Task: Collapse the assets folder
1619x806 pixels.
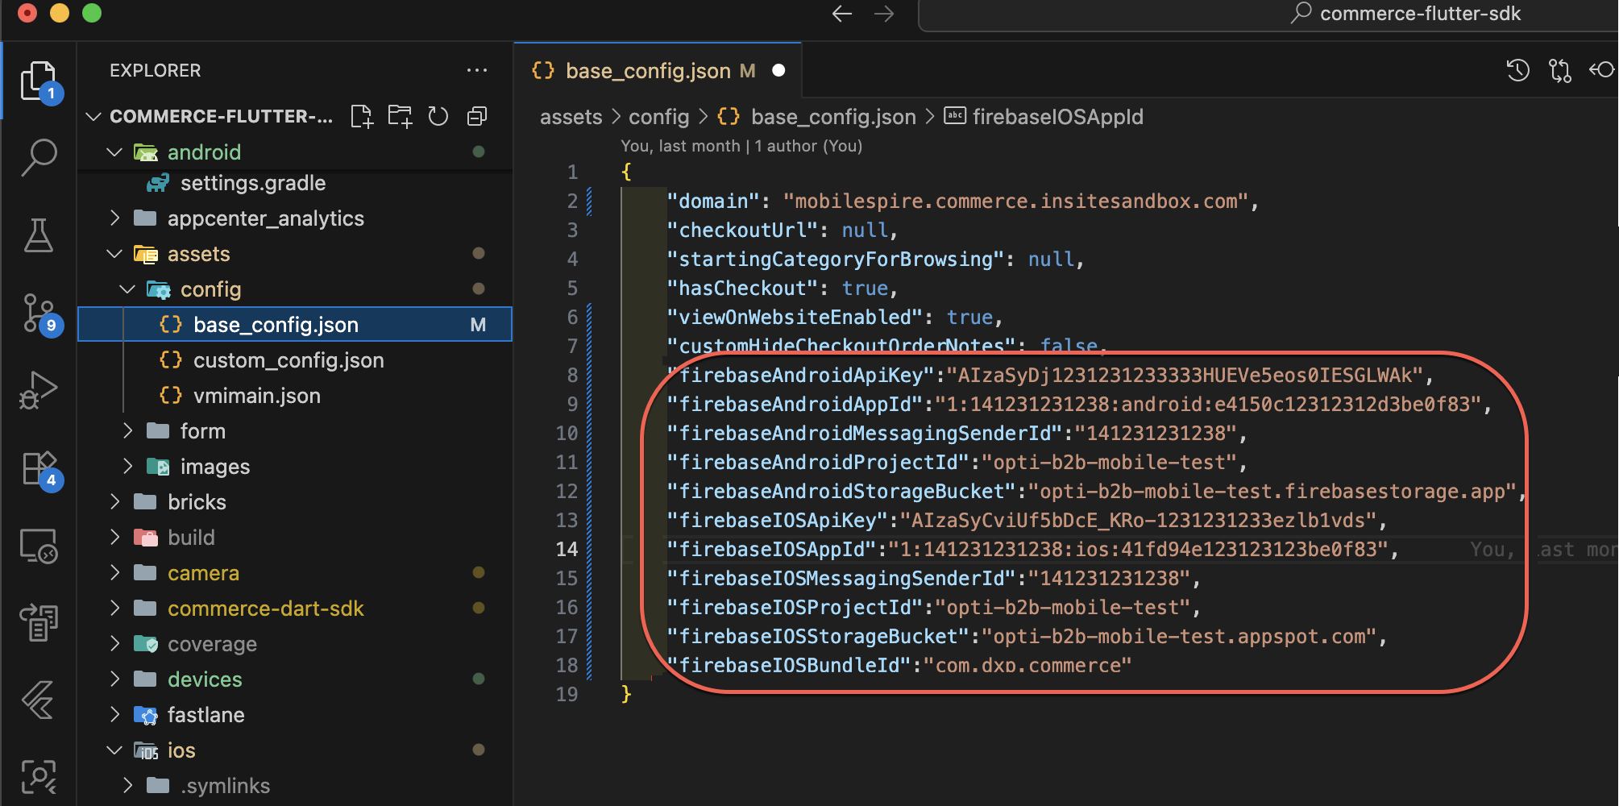Action: point(114,254)
